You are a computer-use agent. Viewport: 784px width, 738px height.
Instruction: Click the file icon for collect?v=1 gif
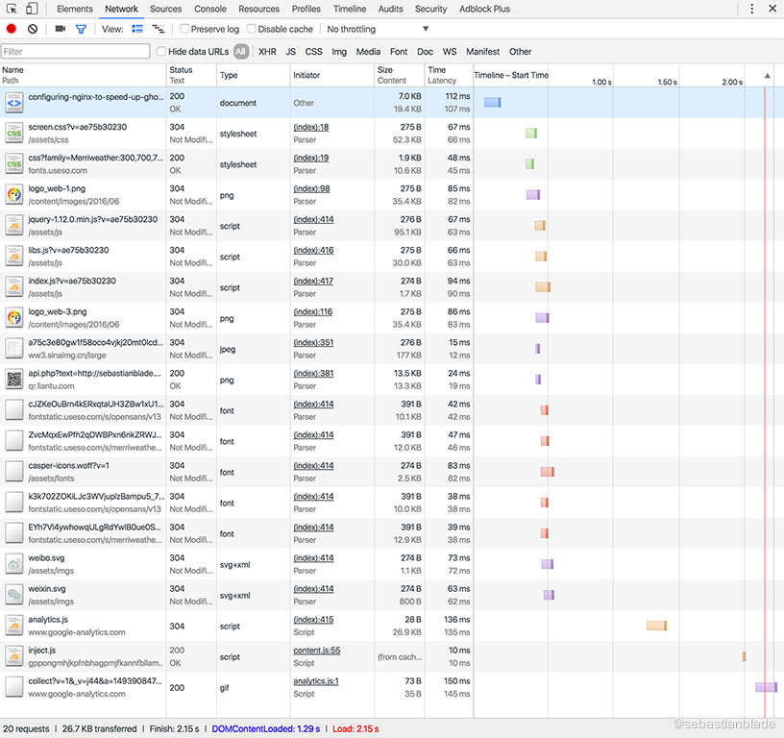[14, 687]
